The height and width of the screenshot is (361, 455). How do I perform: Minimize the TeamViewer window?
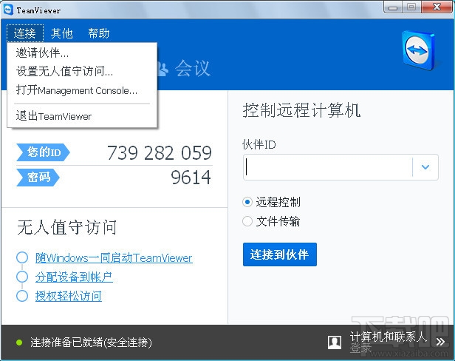393,7
